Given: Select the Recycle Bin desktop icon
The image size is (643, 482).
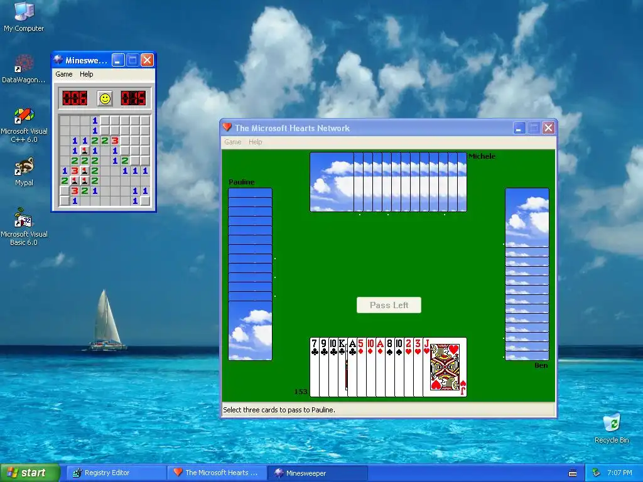Looking at the screenshot, I should [x=612, y=428].
